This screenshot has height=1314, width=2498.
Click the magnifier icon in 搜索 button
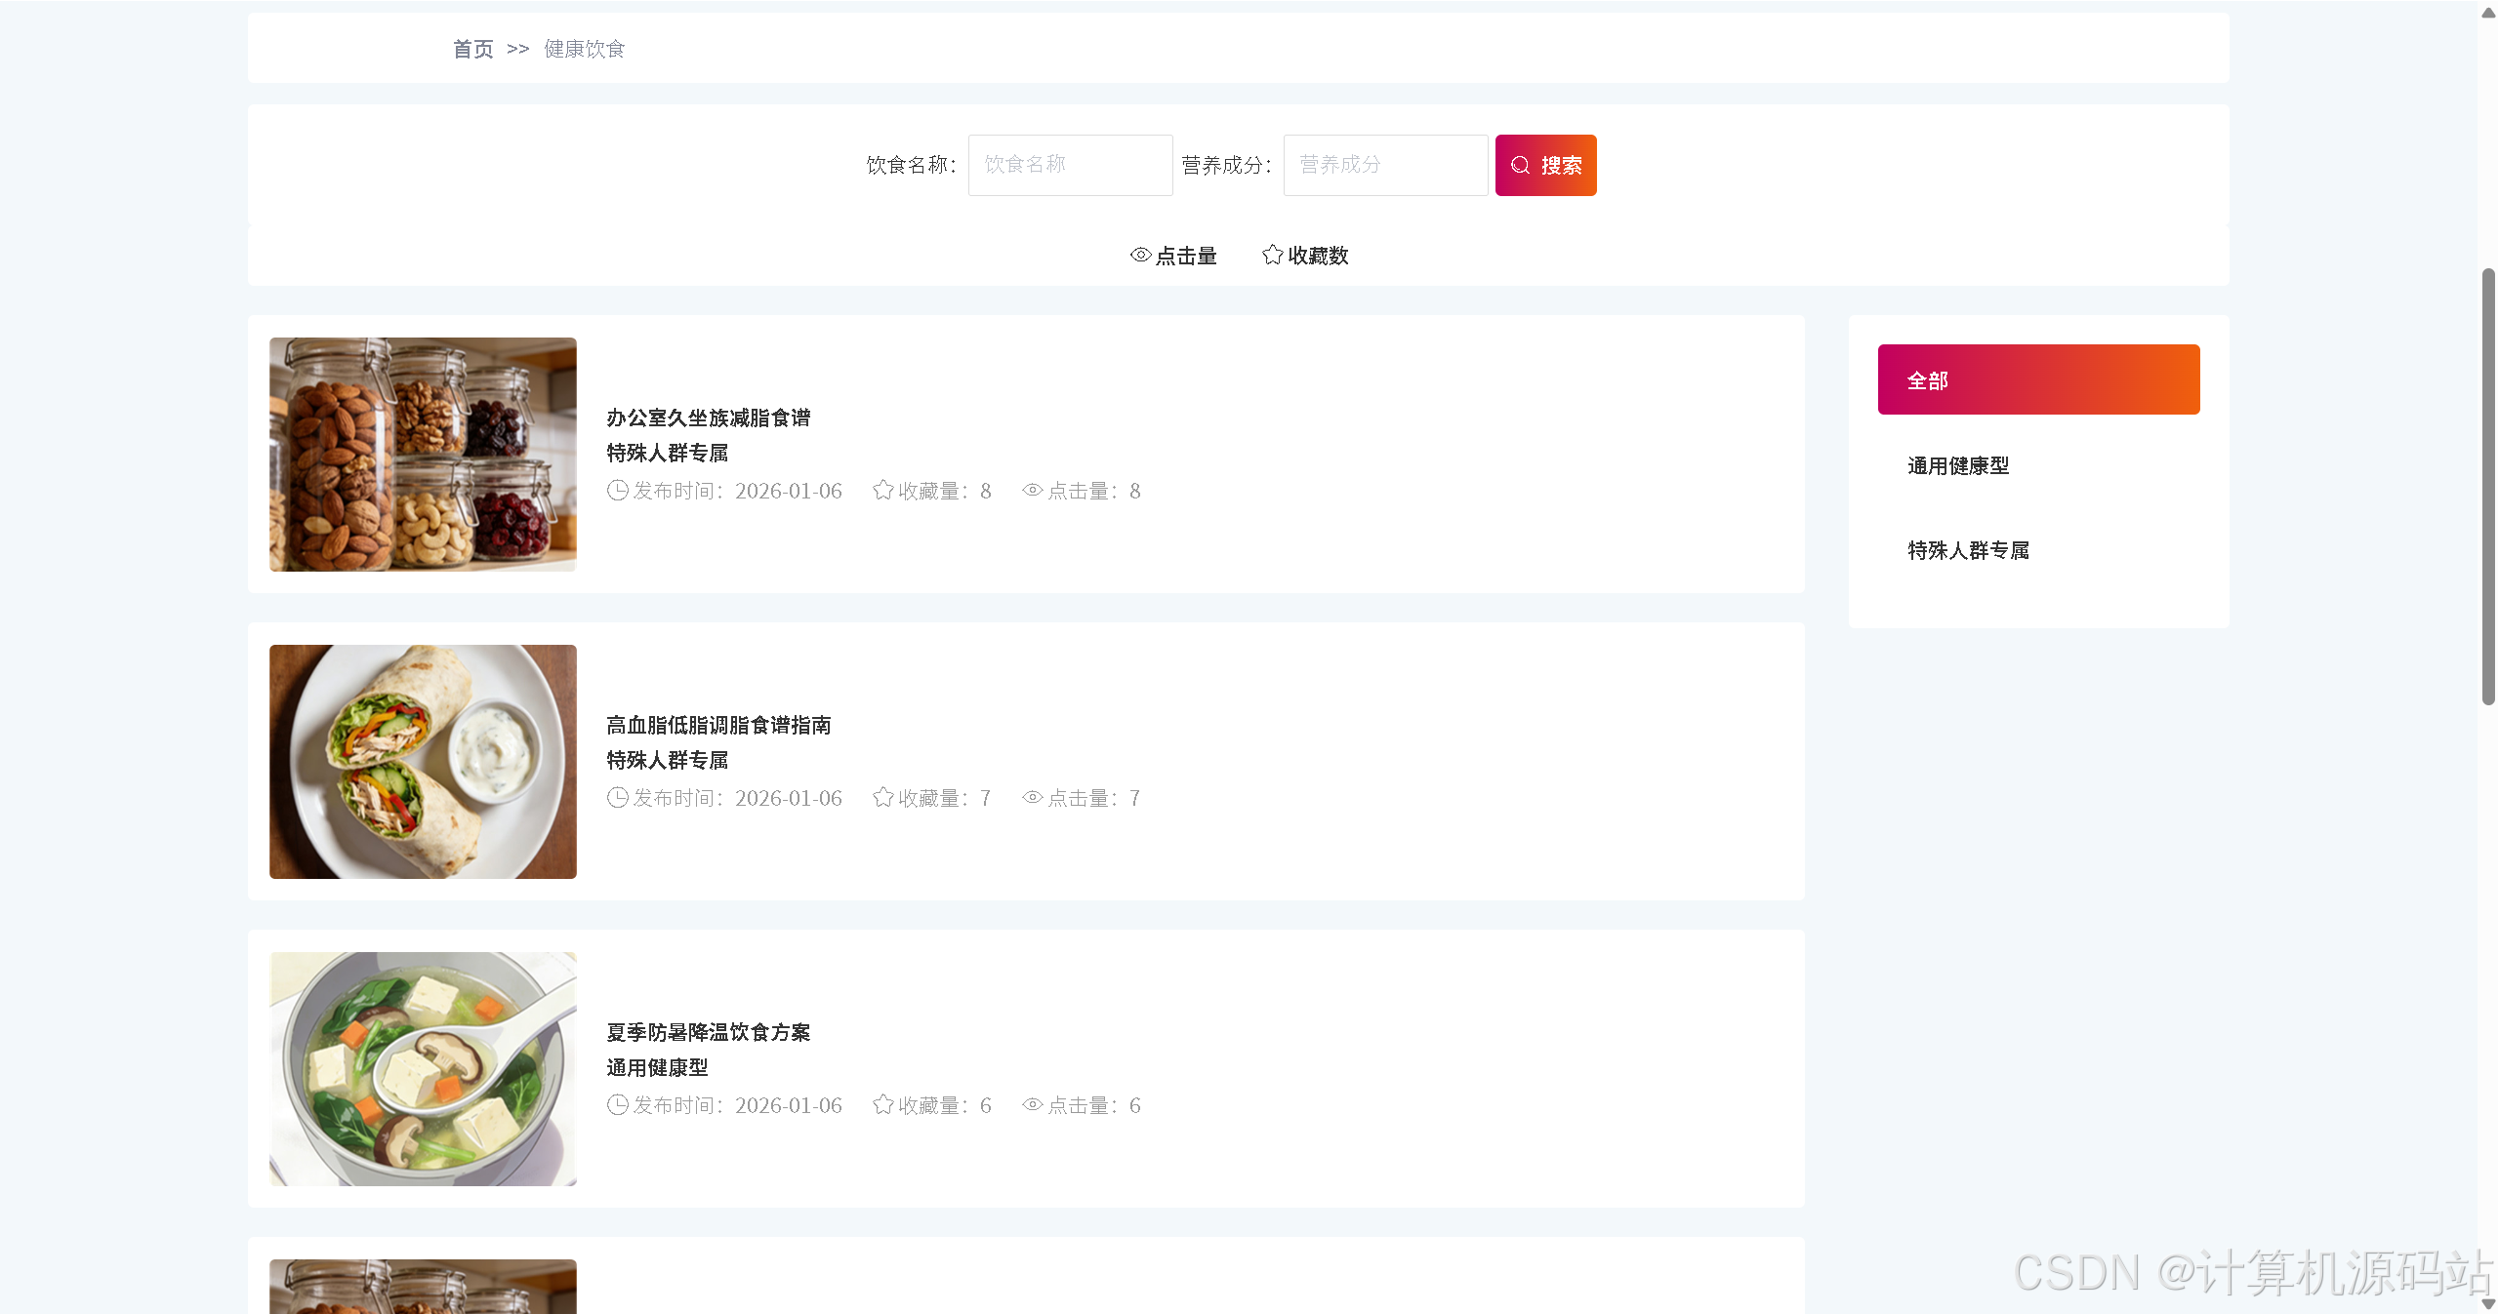tap(1520, 166)
